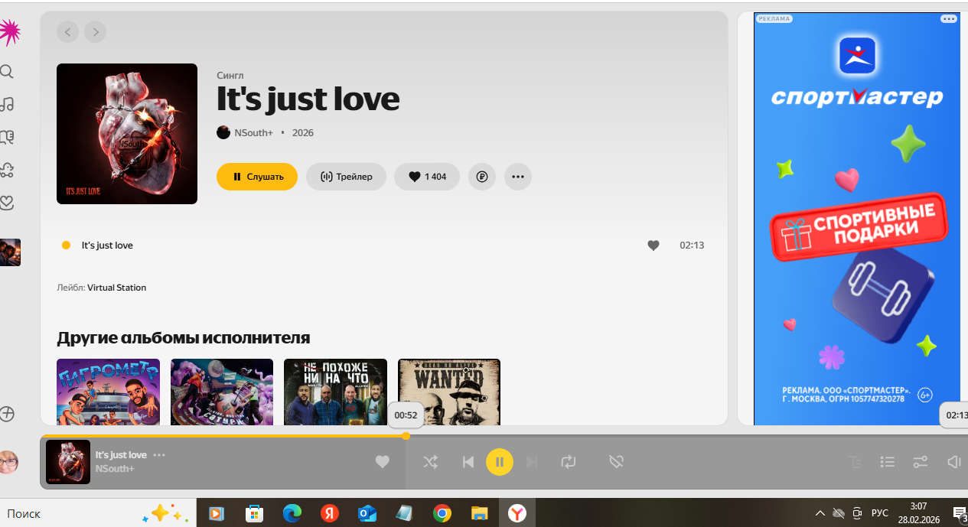
Task: Click the Спортмастер advertisement banner
Action: pyautogui.click(x=856, y=219)
